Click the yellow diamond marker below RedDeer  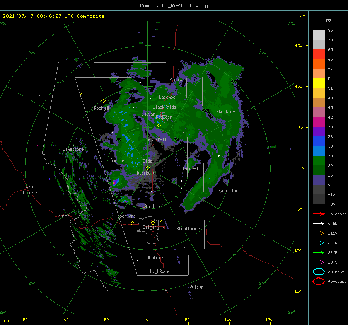coord(159,126)
